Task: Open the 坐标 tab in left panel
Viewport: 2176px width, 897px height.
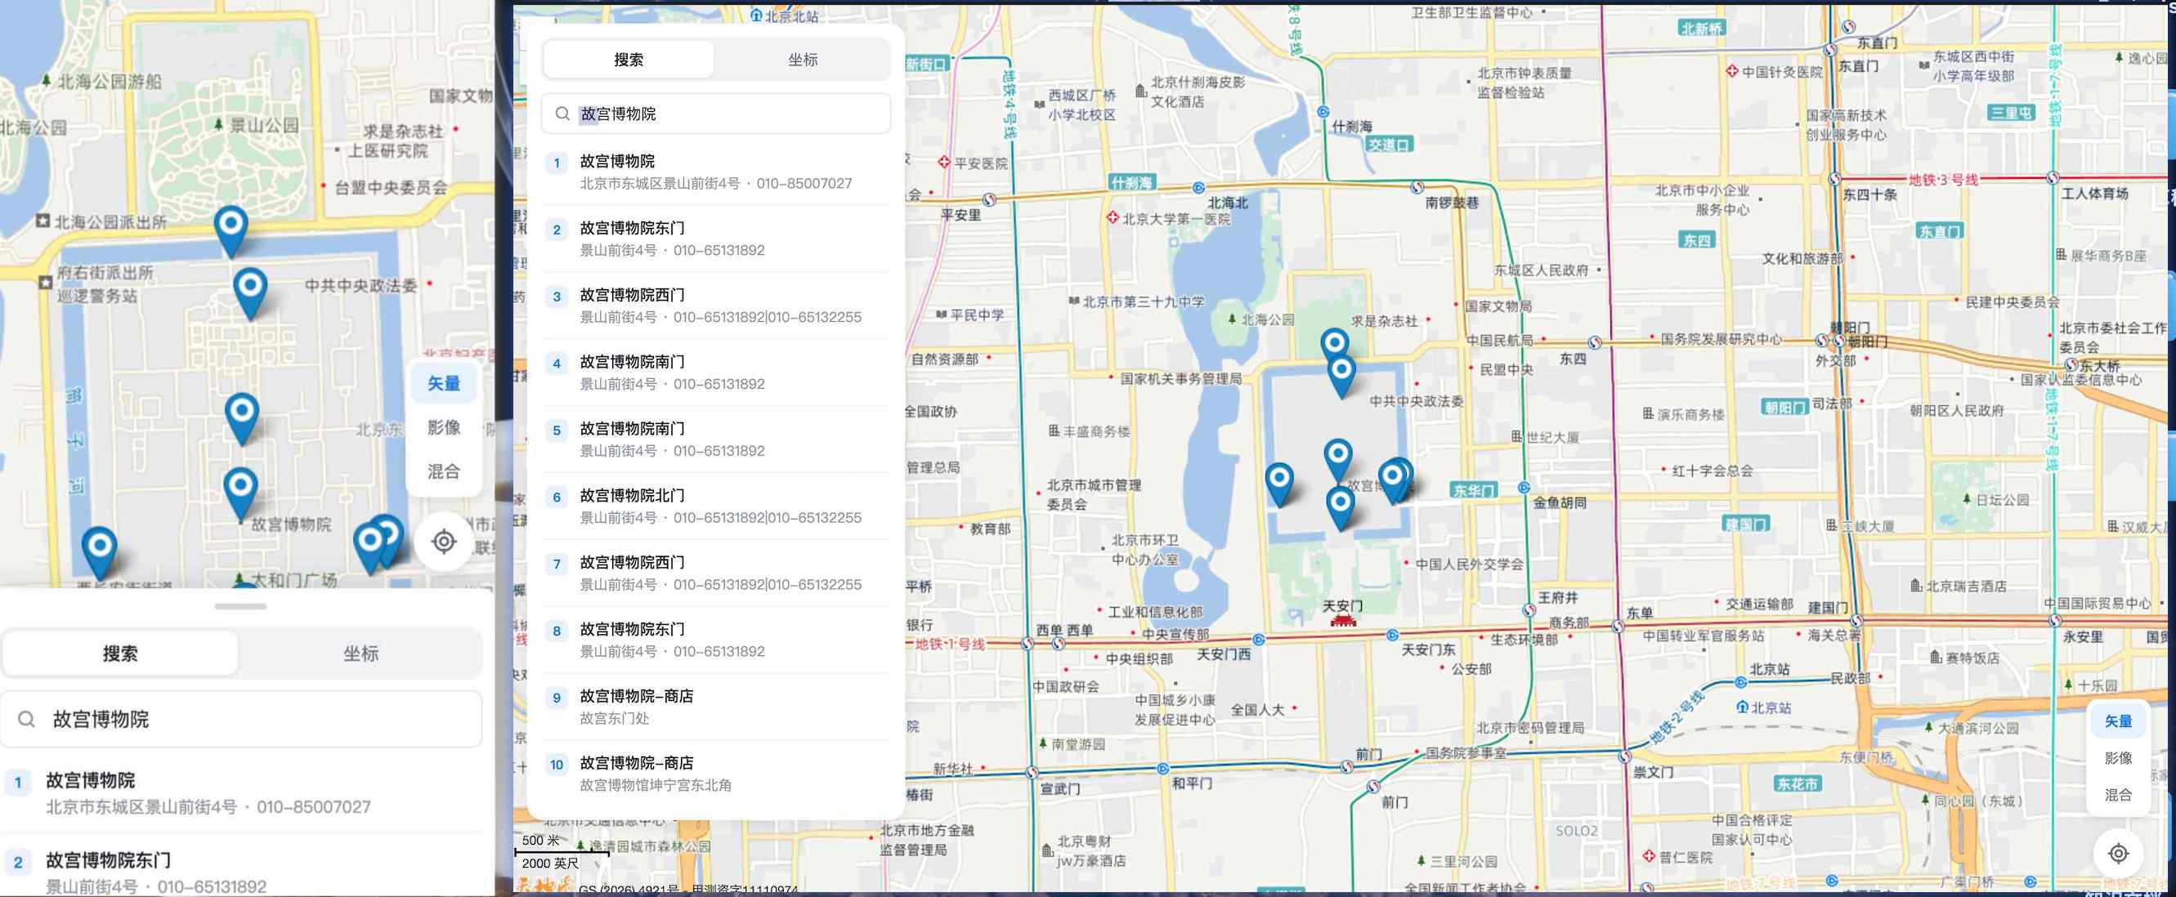Action: (360, 653)
